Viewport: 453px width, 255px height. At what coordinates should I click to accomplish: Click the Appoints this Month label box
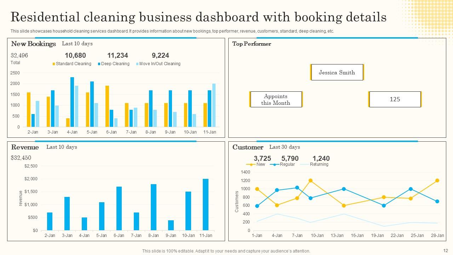[x=276, y=100]
